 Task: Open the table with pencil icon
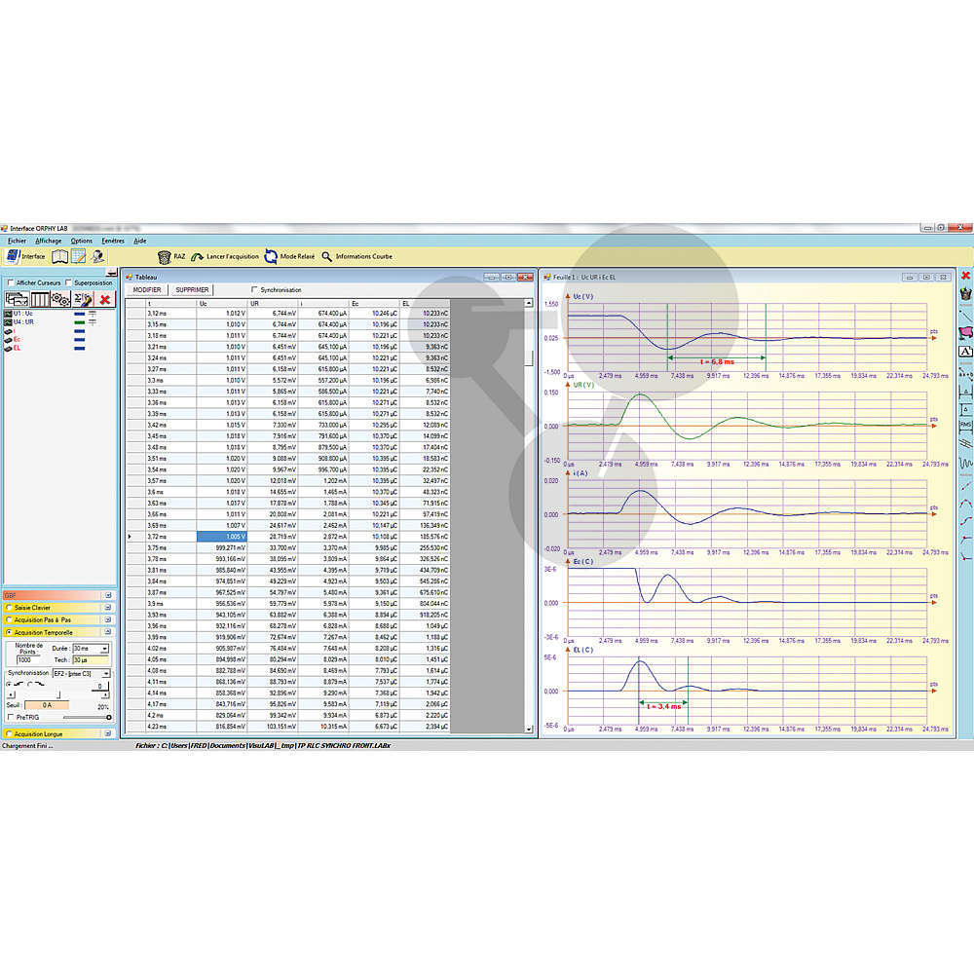coord(78,256)
